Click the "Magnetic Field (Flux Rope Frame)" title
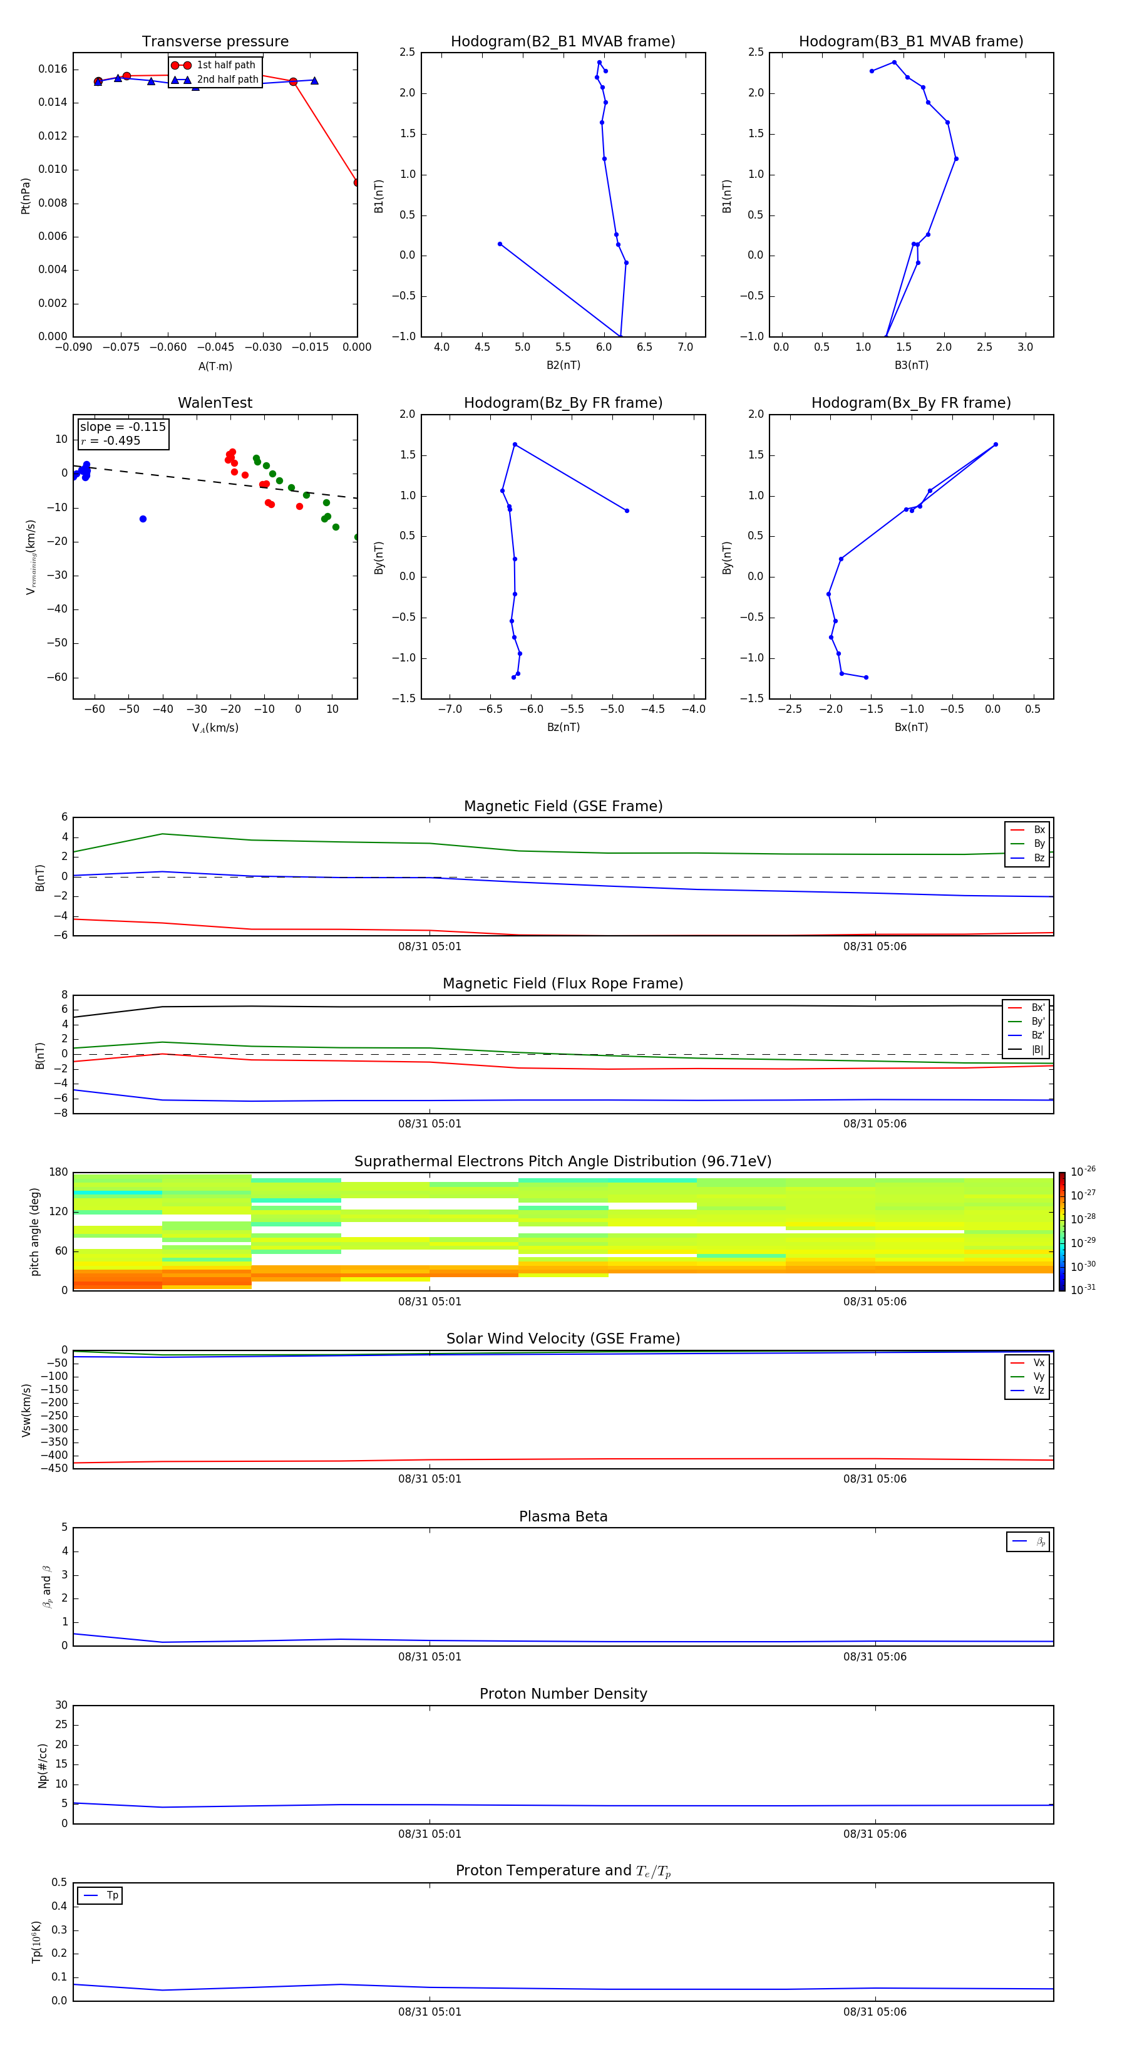Image resolution: width=1127 pixels, height=2067 pixels. pos(563,984)
